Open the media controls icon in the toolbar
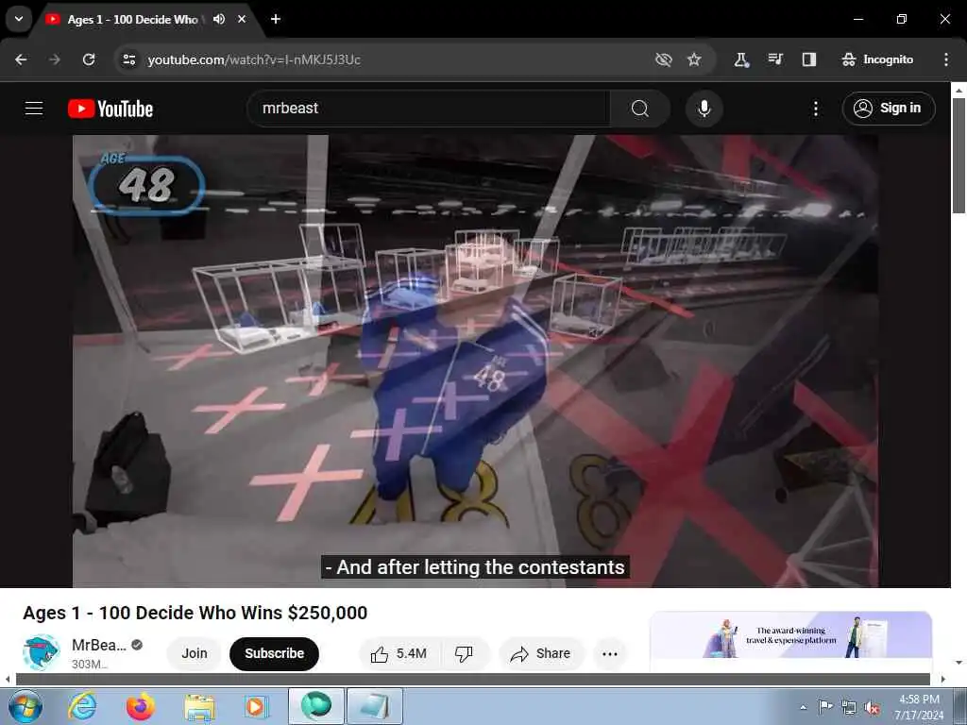This screenshot has height=725, width=967. (x=775, y=59)
